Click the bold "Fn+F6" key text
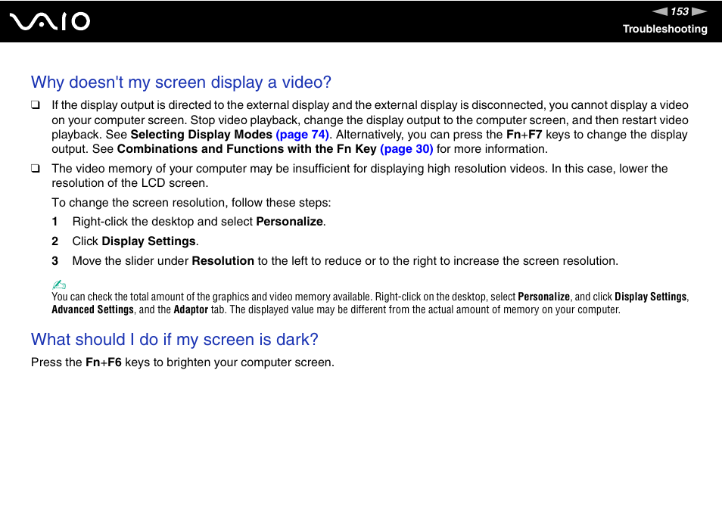This screenshot has height=510, width=722. point(104,362)
